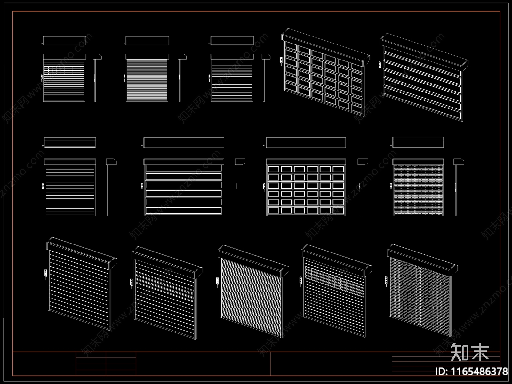Select front elevation door with six long horizontal panels
The image size is (512, 384).
click(184, 187)
